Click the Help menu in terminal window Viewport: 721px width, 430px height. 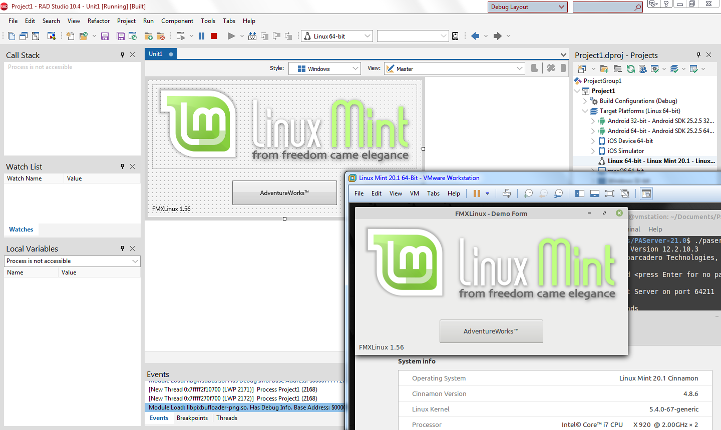655,229
